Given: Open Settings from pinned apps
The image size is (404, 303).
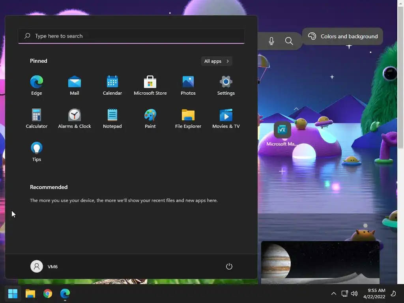Looking at the screenshot, I should click(x=226, y=86).
